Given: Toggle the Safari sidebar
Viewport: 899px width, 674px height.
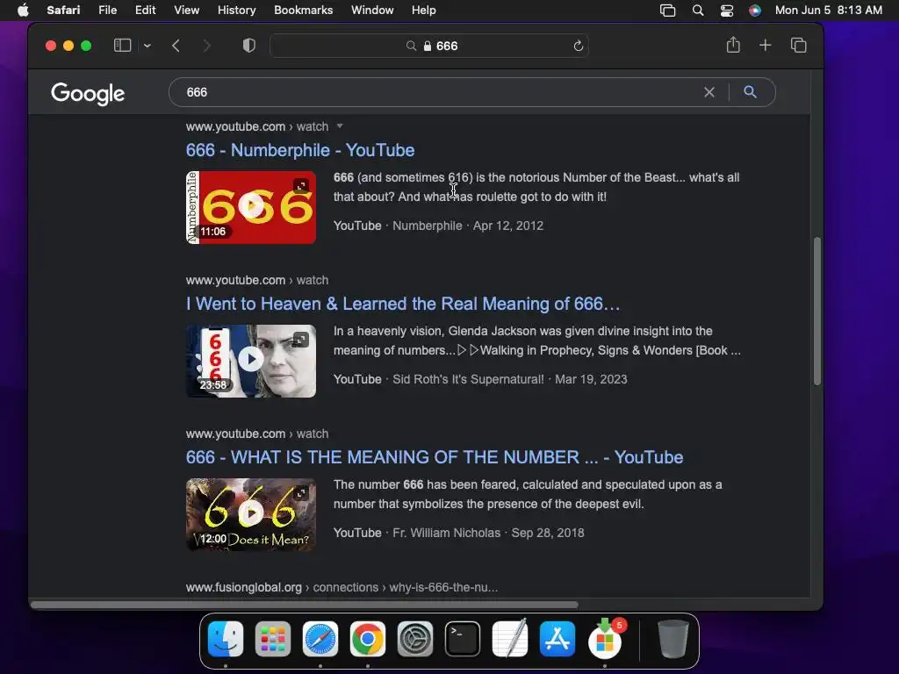Looking at the screenshot, I should 123,46.
